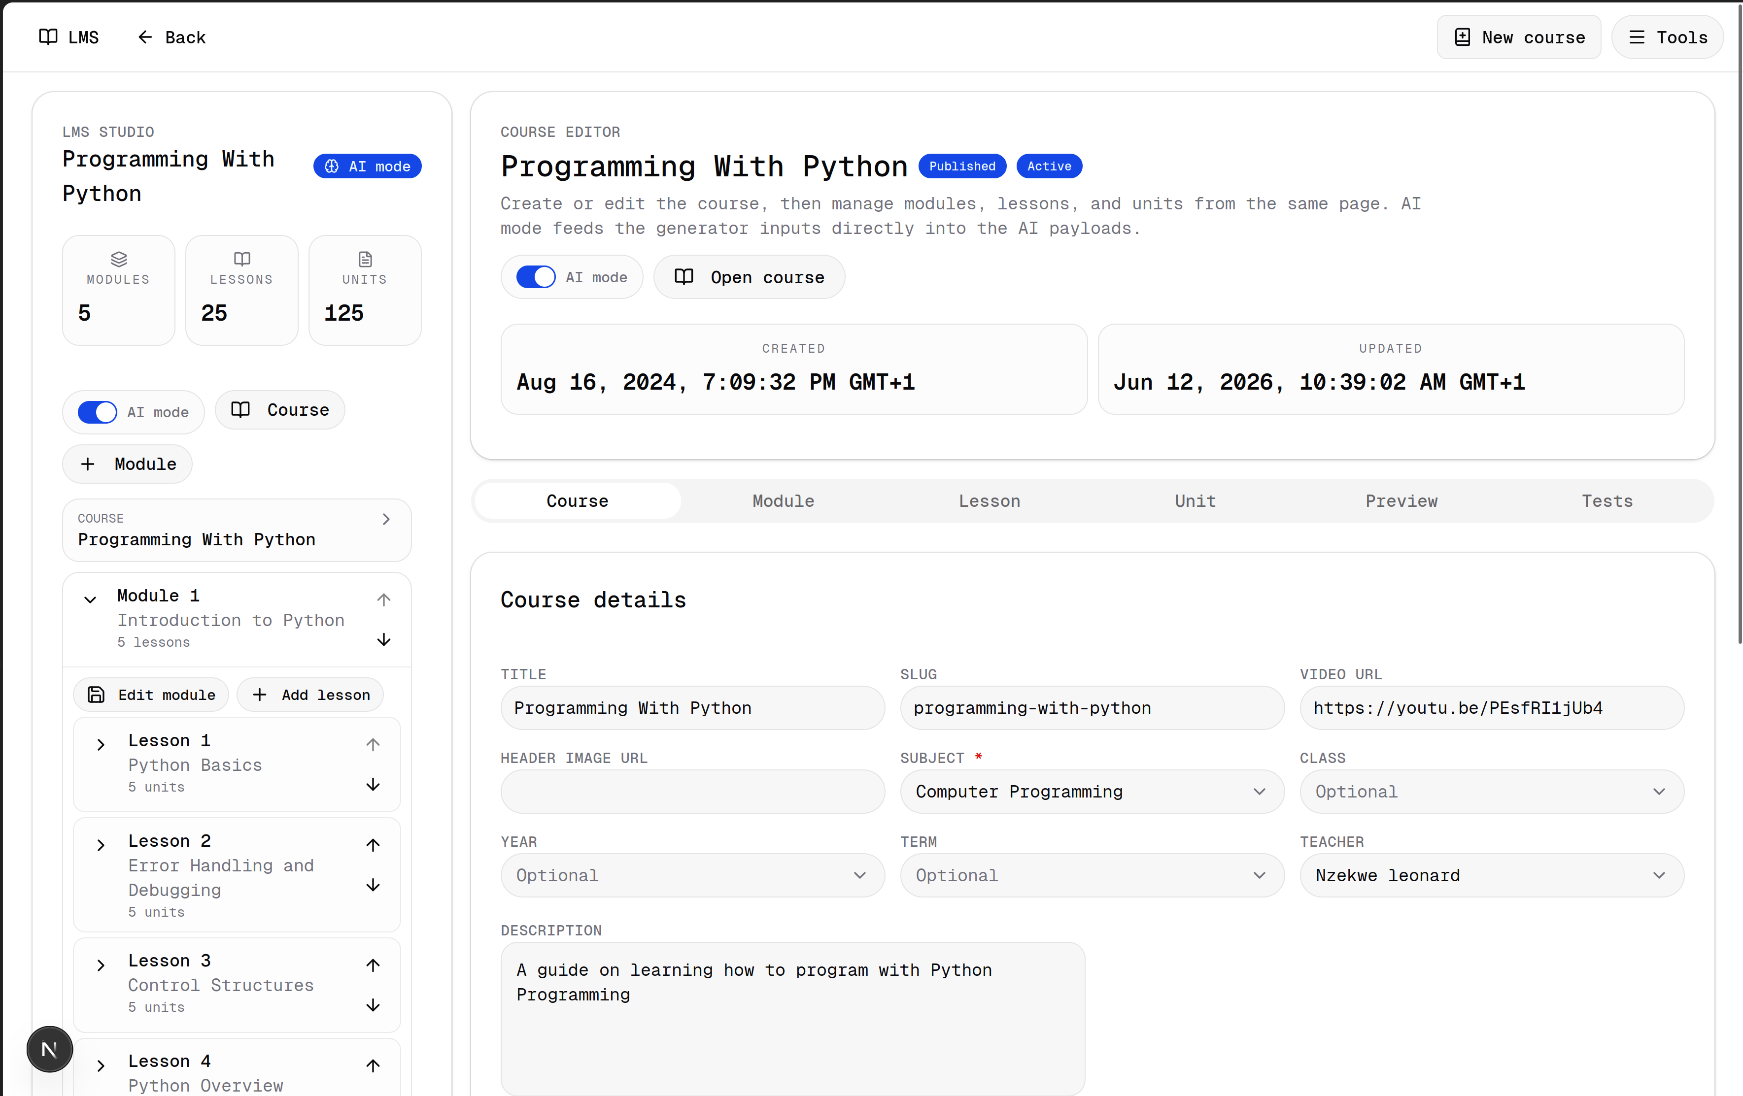Expand Lesson 2 Error Handling chevron
The image size is (1743, 1096).
[101, 844]
